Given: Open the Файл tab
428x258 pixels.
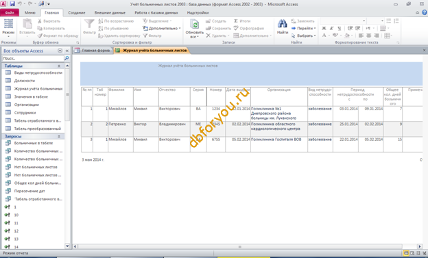Looking at the screenshot, I should [10, 12].
